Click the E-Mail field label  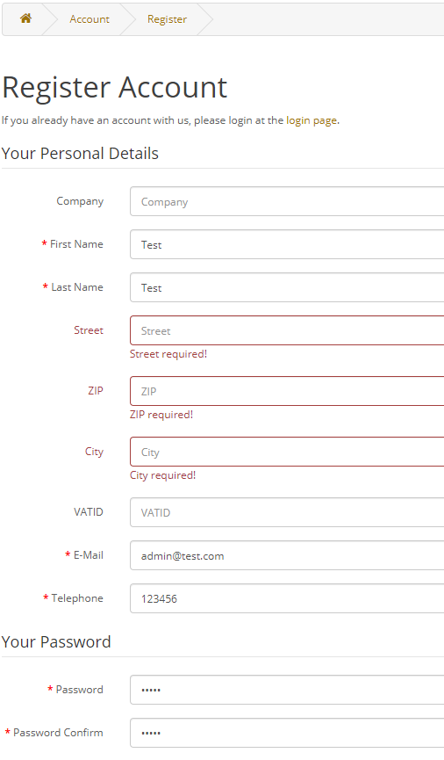pyautogui.click(x=88, y=555)
